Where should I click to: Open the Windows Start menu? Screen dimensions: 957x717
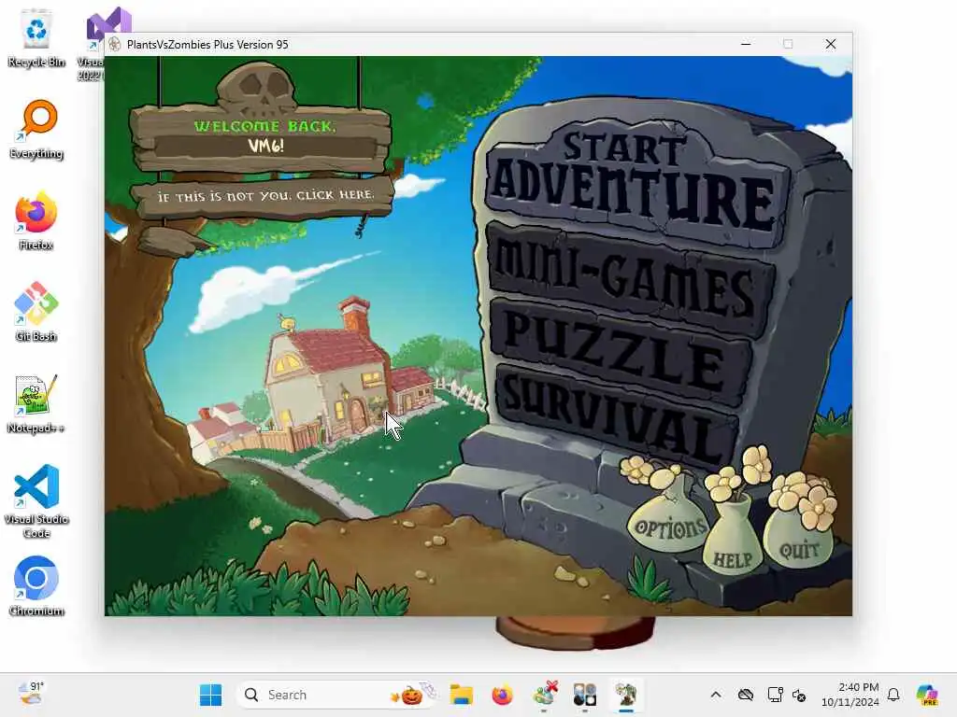pyautogui.click(x=211, y=695)
